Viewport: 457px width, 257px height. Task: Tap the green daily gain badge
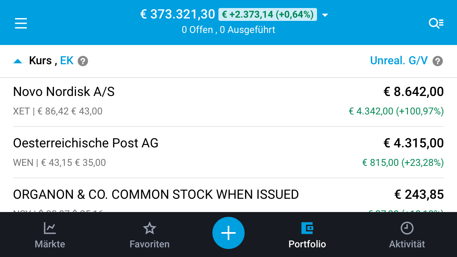[x=268, y=15]
